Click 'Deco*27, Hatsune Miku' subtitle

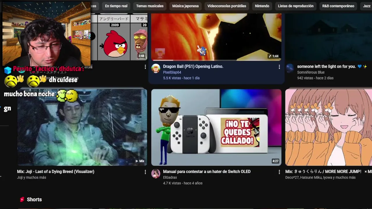(x=320, y=177)
